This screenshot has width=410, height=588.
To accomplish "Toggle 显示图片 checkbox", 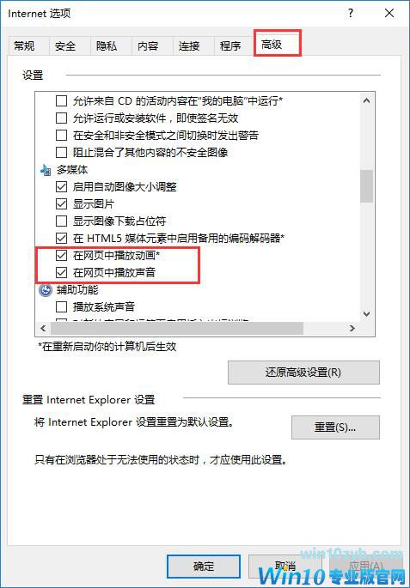I will point(61,204).
